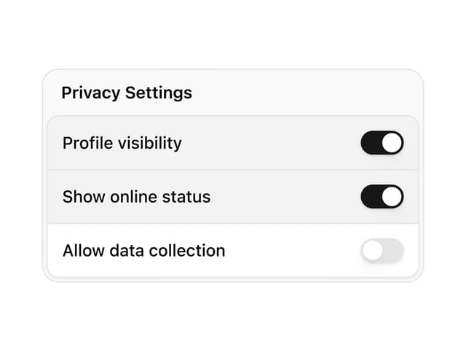Click the word "Settings" in the heading
Image resolution: width=466 pixels, height=350 pixels.
point(159,93)
